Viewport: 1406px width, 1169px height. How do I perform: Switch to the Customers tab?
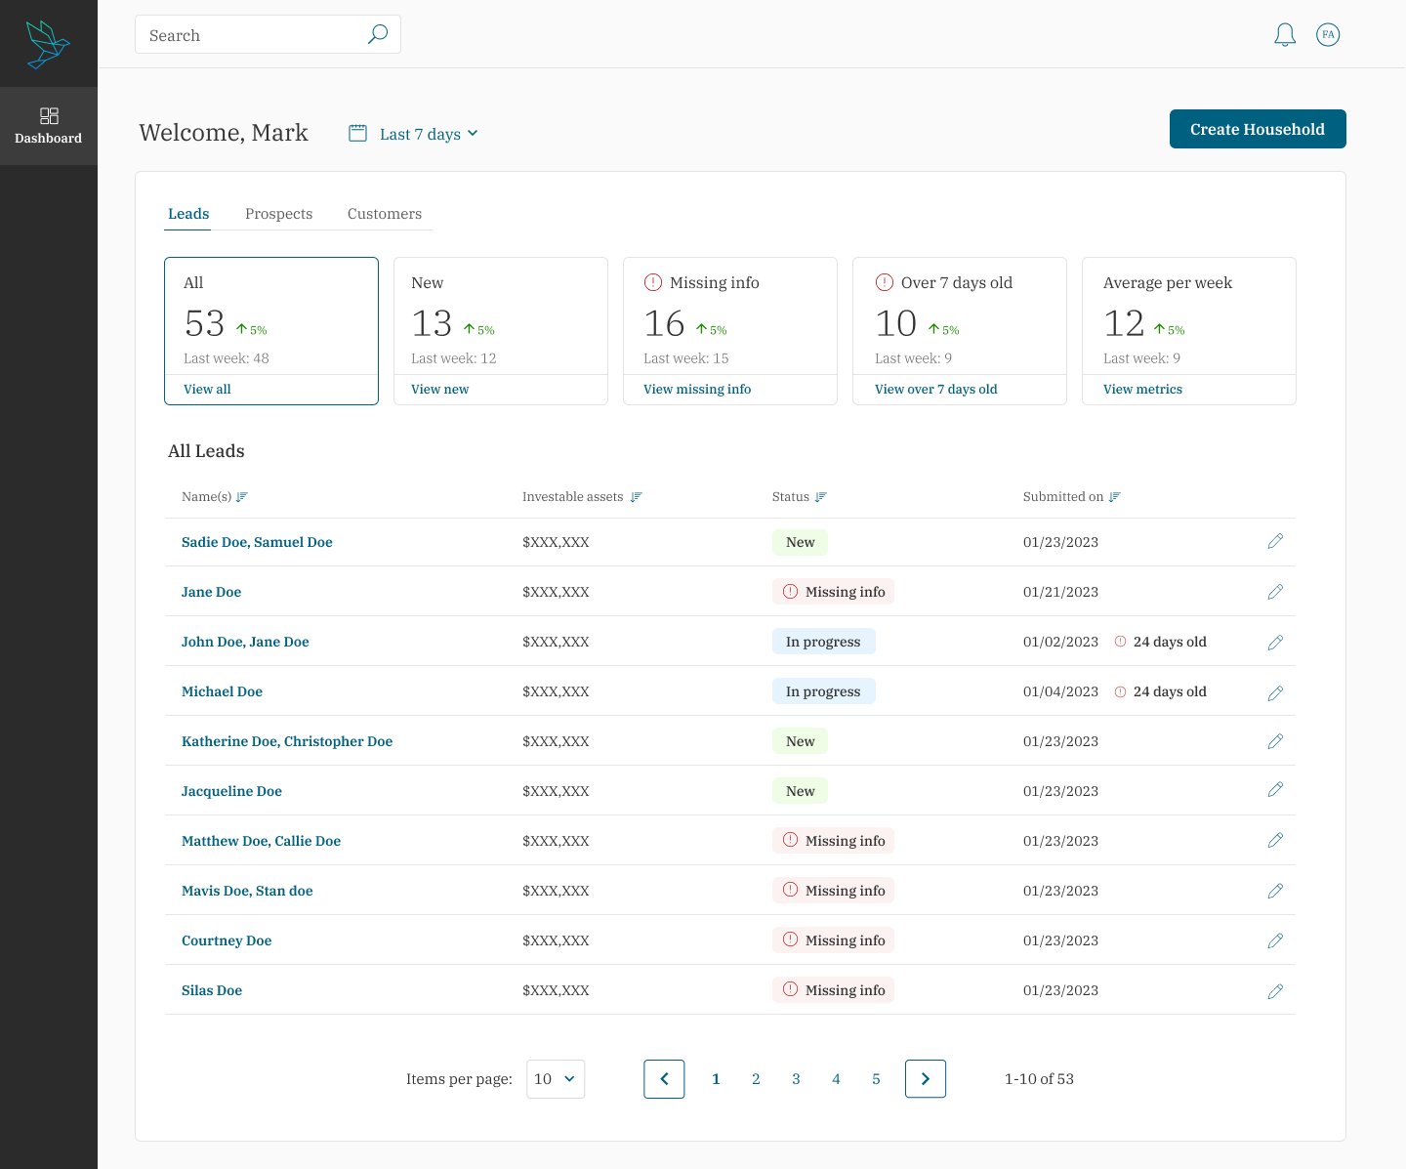click(385, 214)
